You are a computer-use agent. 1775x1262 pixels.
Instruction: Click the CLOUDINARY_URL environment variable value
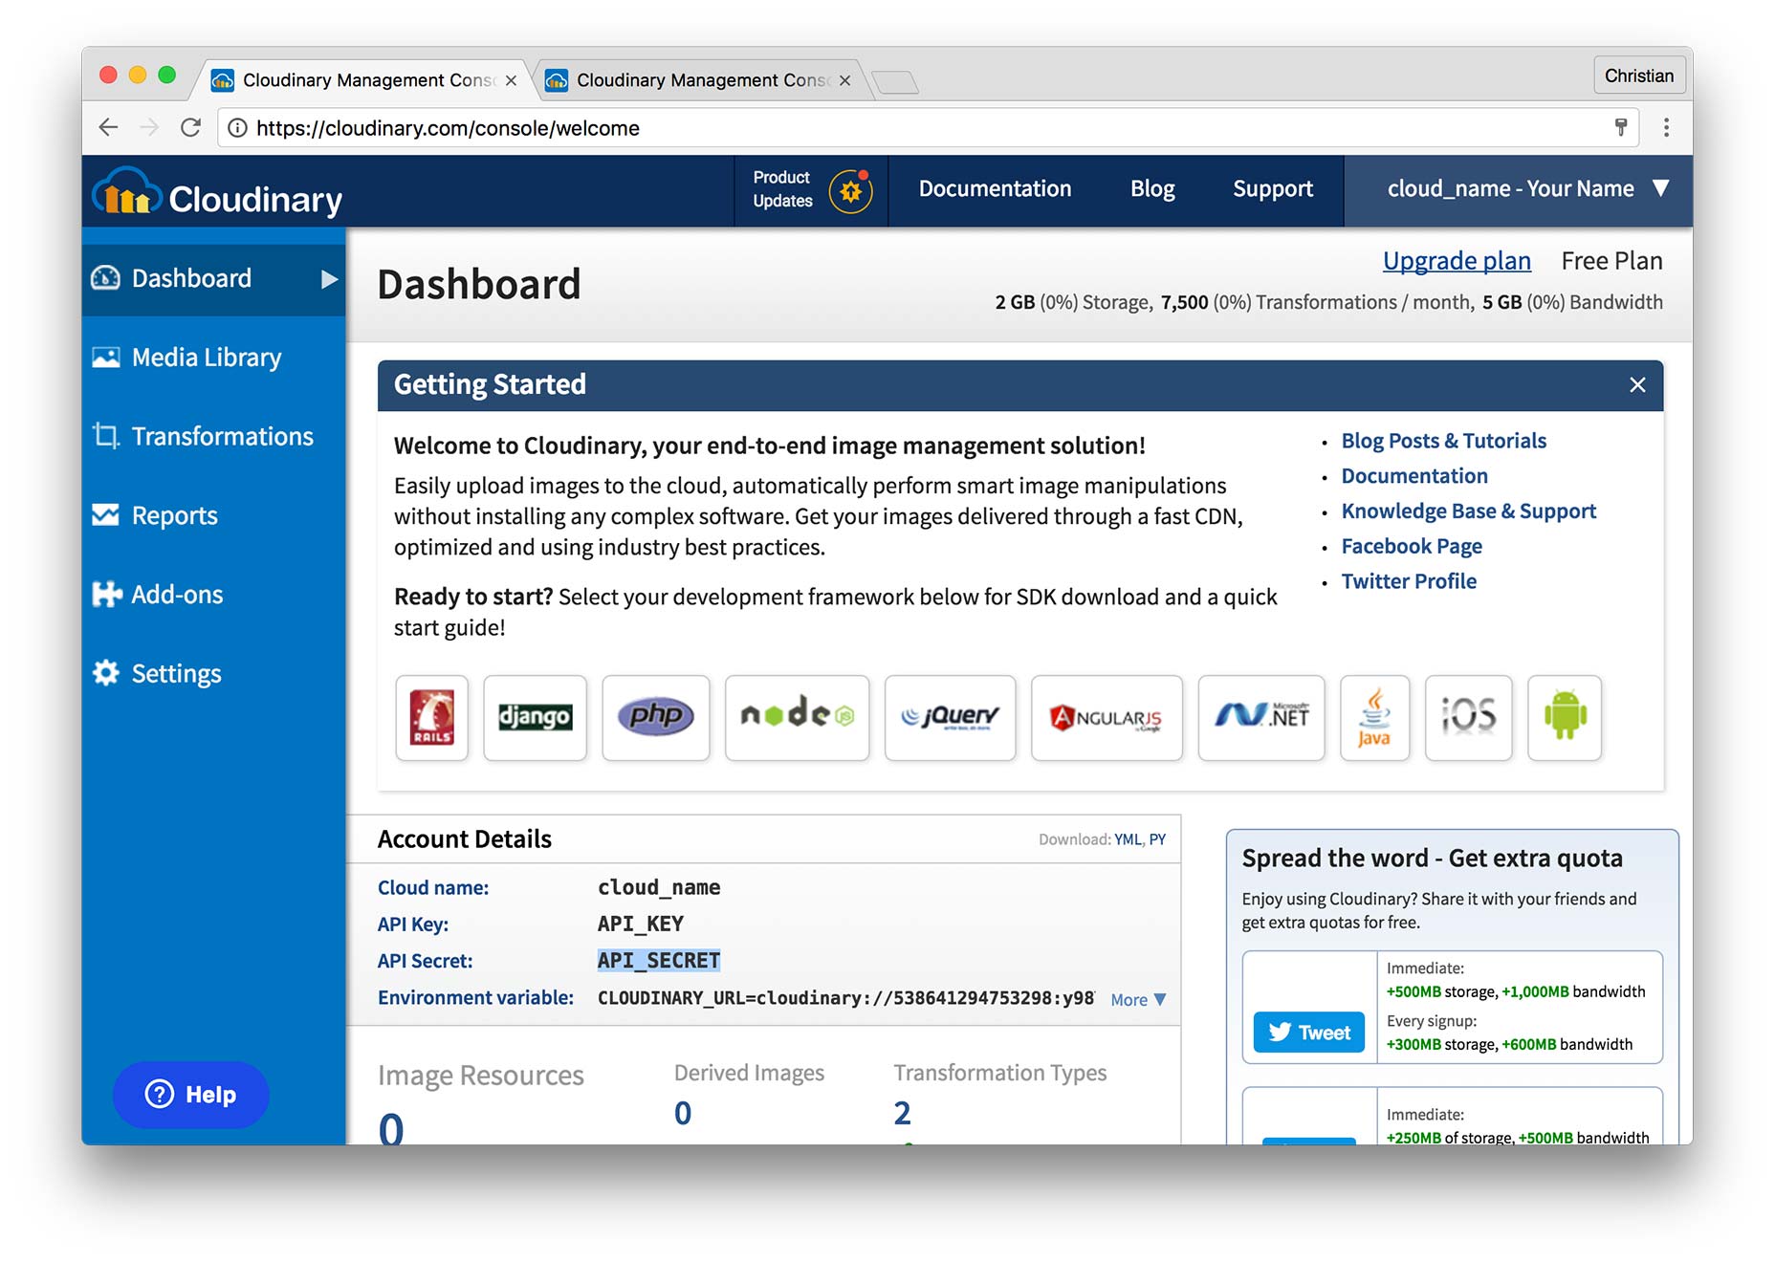845,998
